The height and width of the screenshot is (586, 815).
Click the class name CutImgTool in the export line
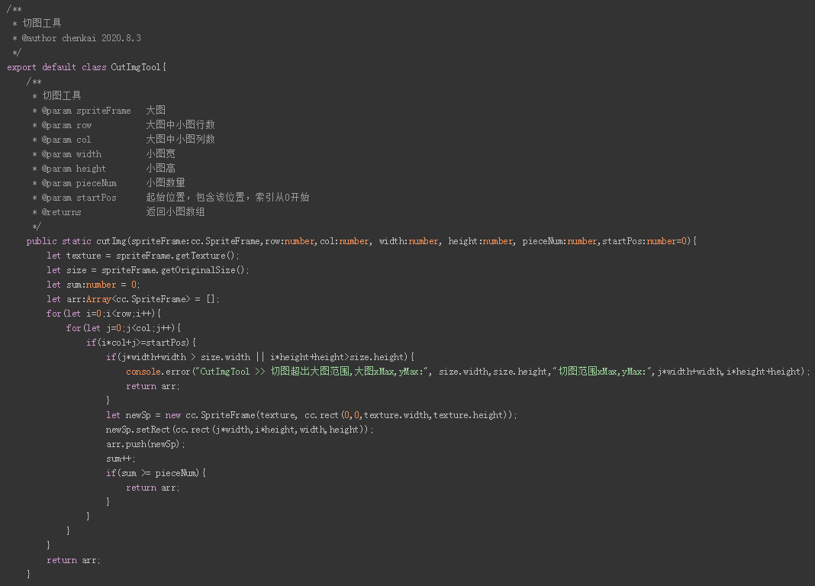[x=136, y=67]
